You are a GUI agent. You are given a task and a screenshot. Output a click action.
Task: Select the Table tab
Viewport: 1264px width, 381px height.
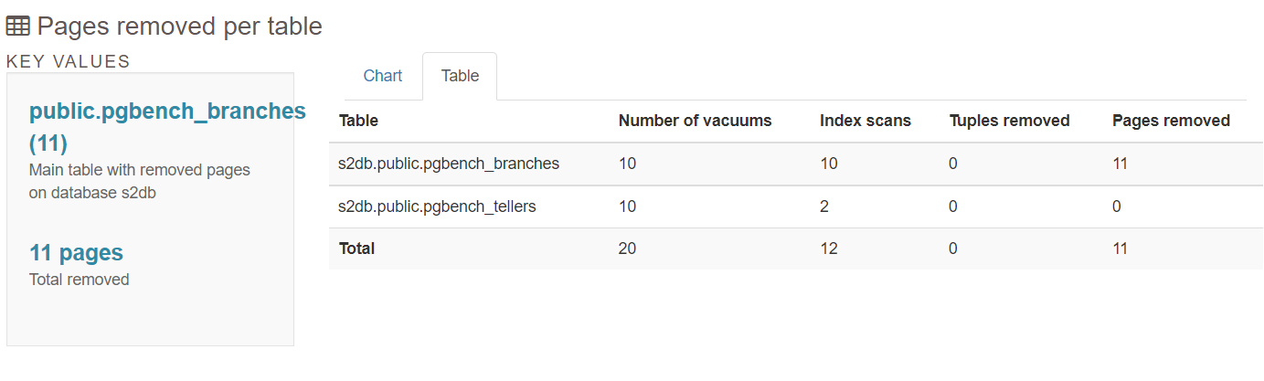click(460, 76)
